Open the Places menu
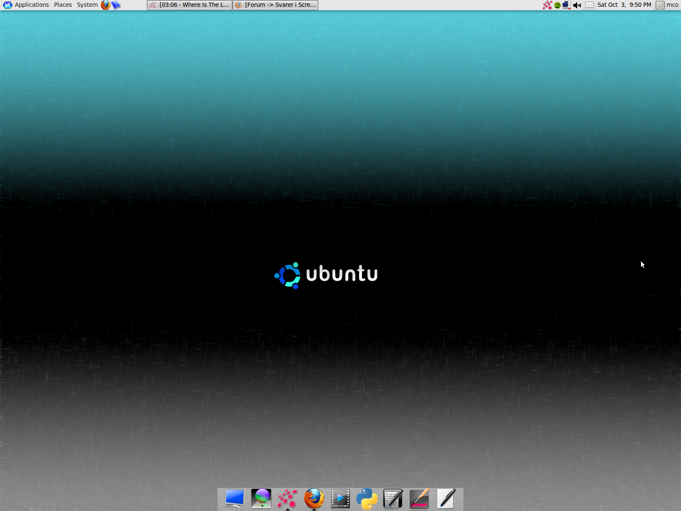 (x=63, y=5)
